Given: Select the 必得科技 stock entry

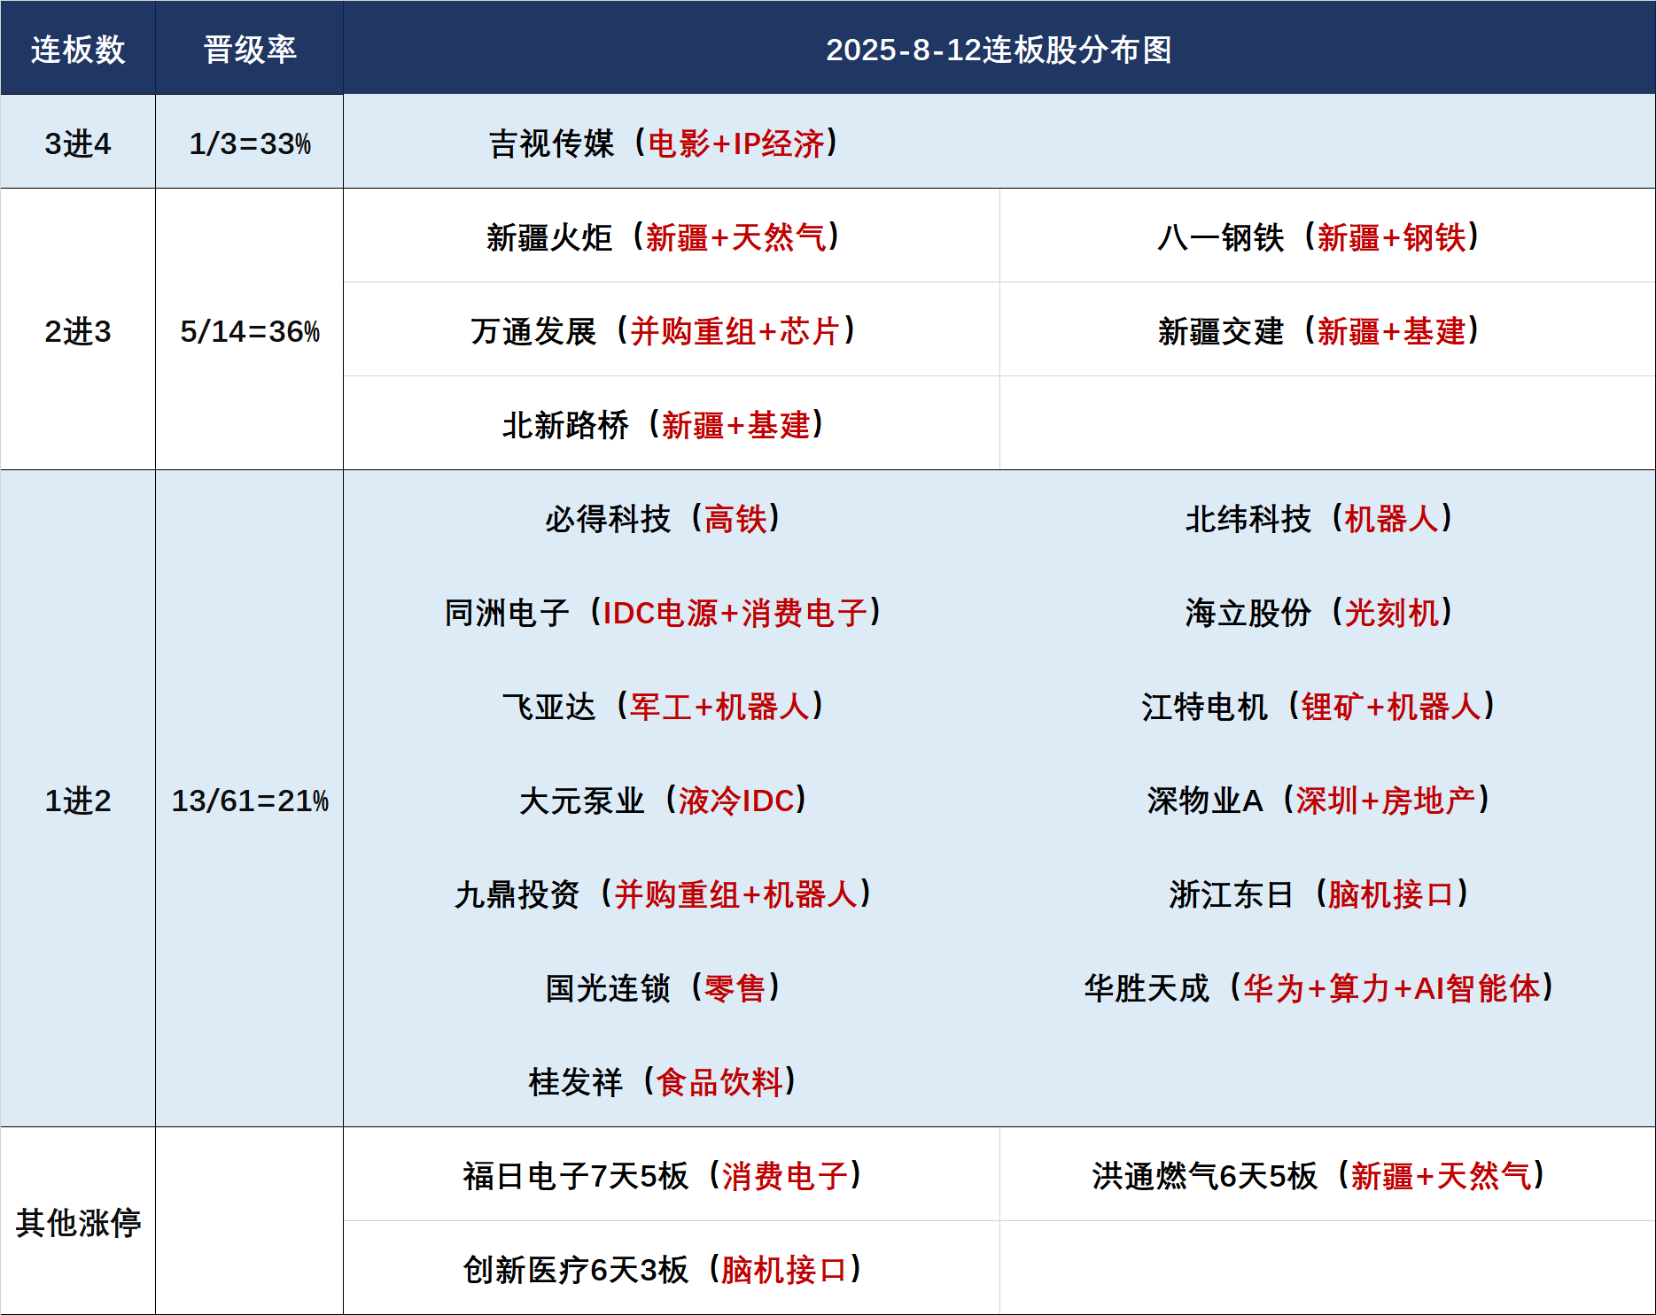Looking at the screenshot, I should pyautogui.click(x=664, y=519).
